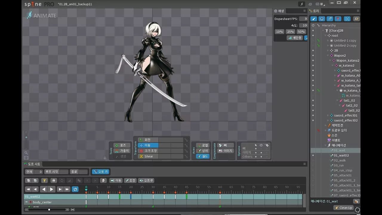
Task: Click the 계단형 stepped button
Action: (295, 38)
